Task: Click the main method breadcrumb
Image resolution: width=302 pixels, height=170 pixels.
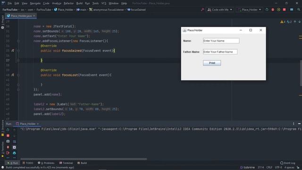Action: (x=81, y=9)
